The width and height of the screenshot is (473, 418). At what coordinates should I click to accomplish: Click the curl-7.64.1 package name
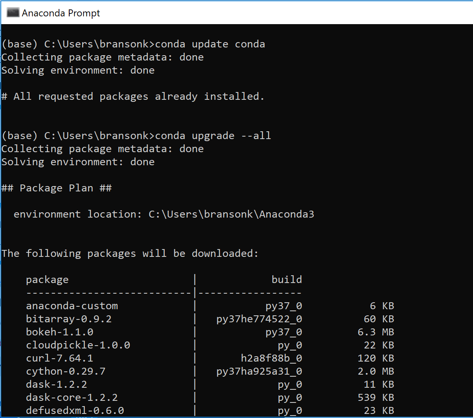coord(59,358)
